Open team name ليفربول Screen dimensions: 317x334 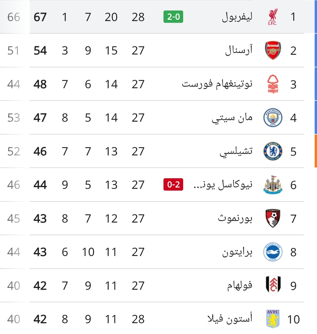(237, 17)
